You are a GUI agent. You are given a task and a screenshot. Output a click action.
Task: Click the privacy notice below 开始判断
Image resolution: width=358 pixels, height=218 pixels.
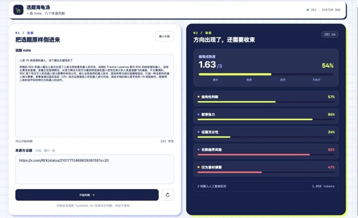click(x=94, y=206)
